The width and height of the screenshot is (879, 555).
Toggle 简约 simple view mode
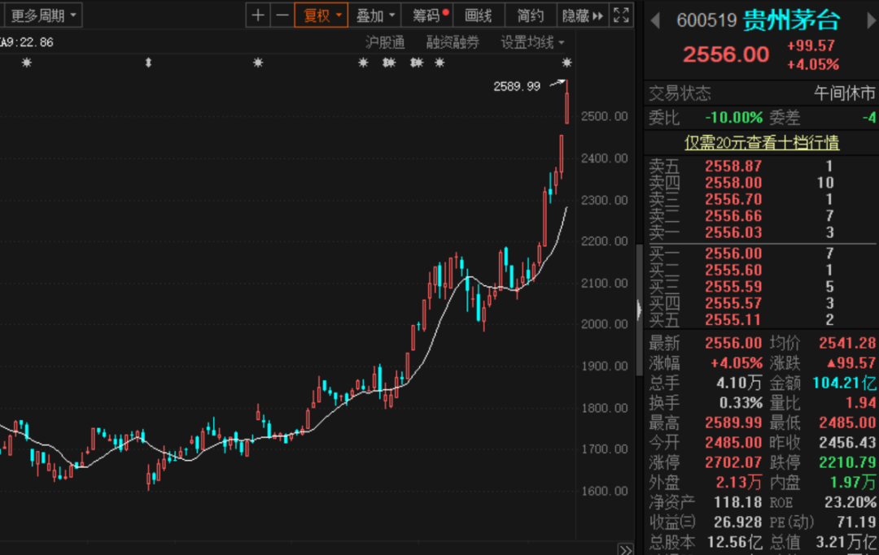tap(530, 15)
